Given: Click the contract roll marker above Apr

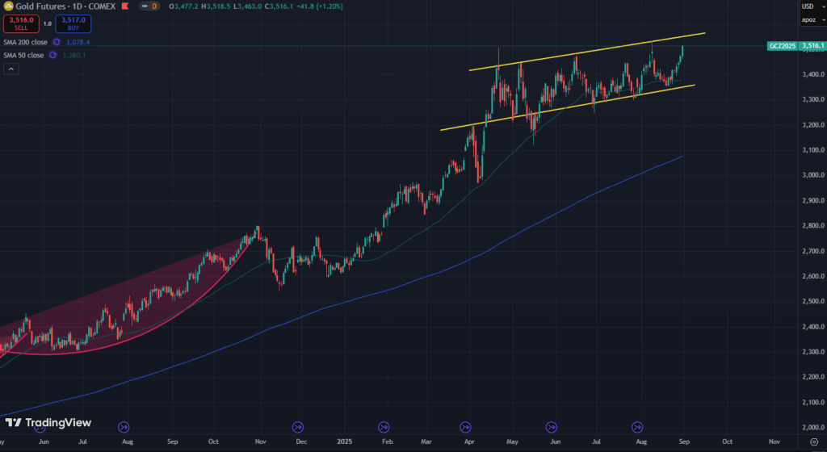Looking at the screenshot, I should pos(465,426).
